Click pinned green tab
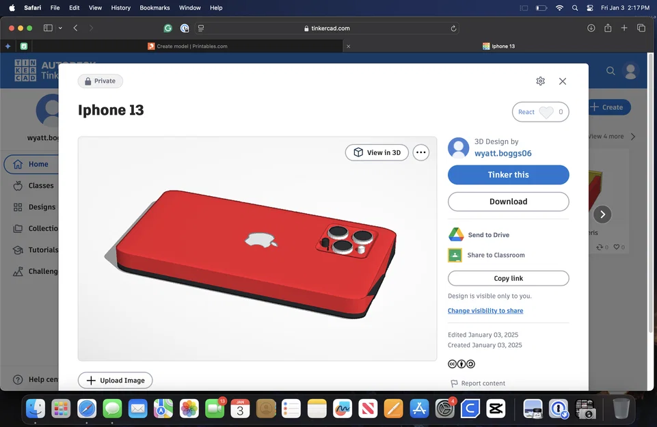Screen dimensions: 657x427 24,46
